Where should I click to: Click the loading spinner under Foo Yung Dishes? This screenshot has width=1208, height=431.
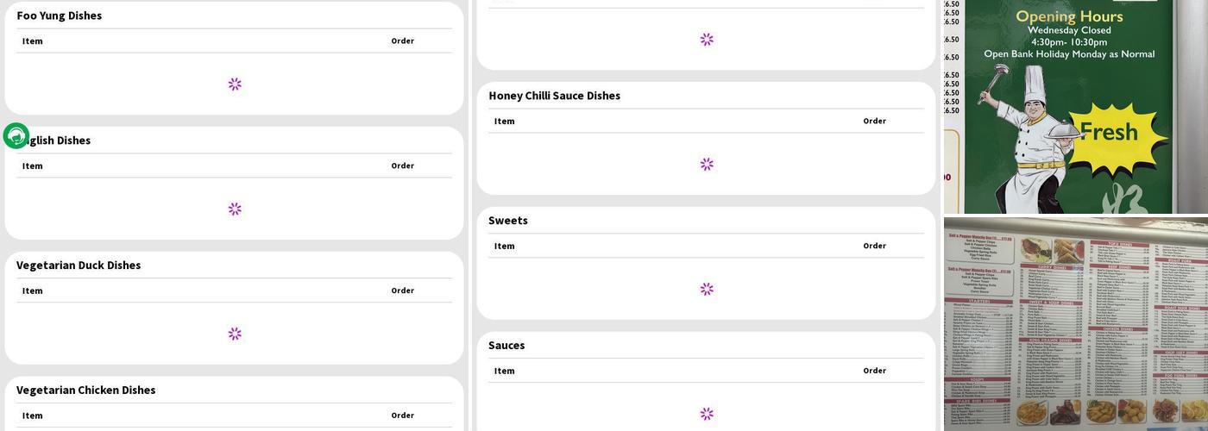tap(235, 84)
